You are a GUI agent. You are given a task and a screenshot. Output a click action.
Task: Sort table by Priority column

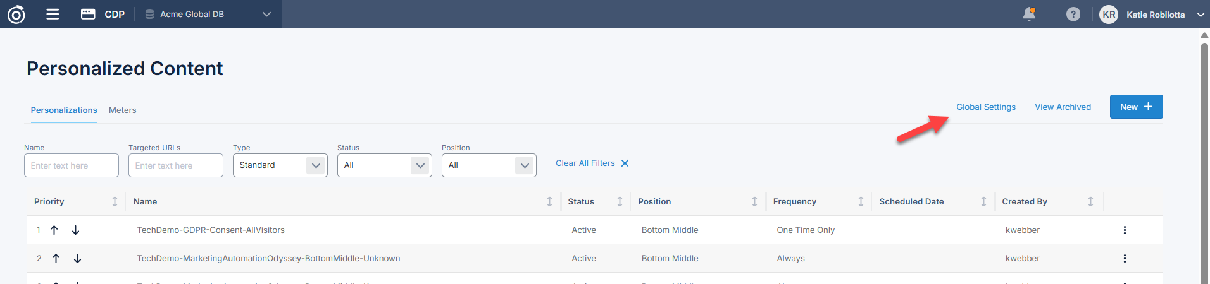(115, 202)
